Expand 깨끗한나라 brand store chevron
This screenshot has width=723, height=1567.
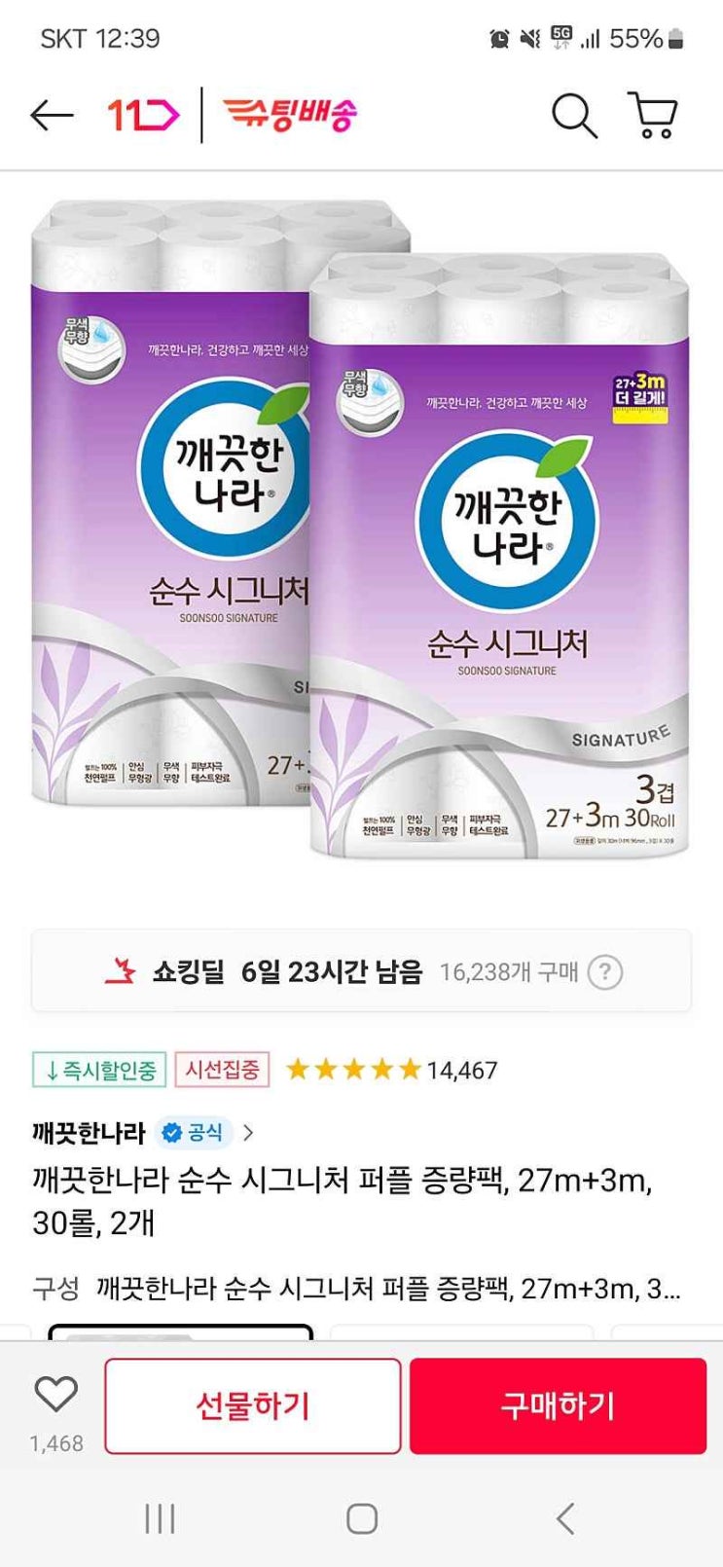click(248, 1132)
